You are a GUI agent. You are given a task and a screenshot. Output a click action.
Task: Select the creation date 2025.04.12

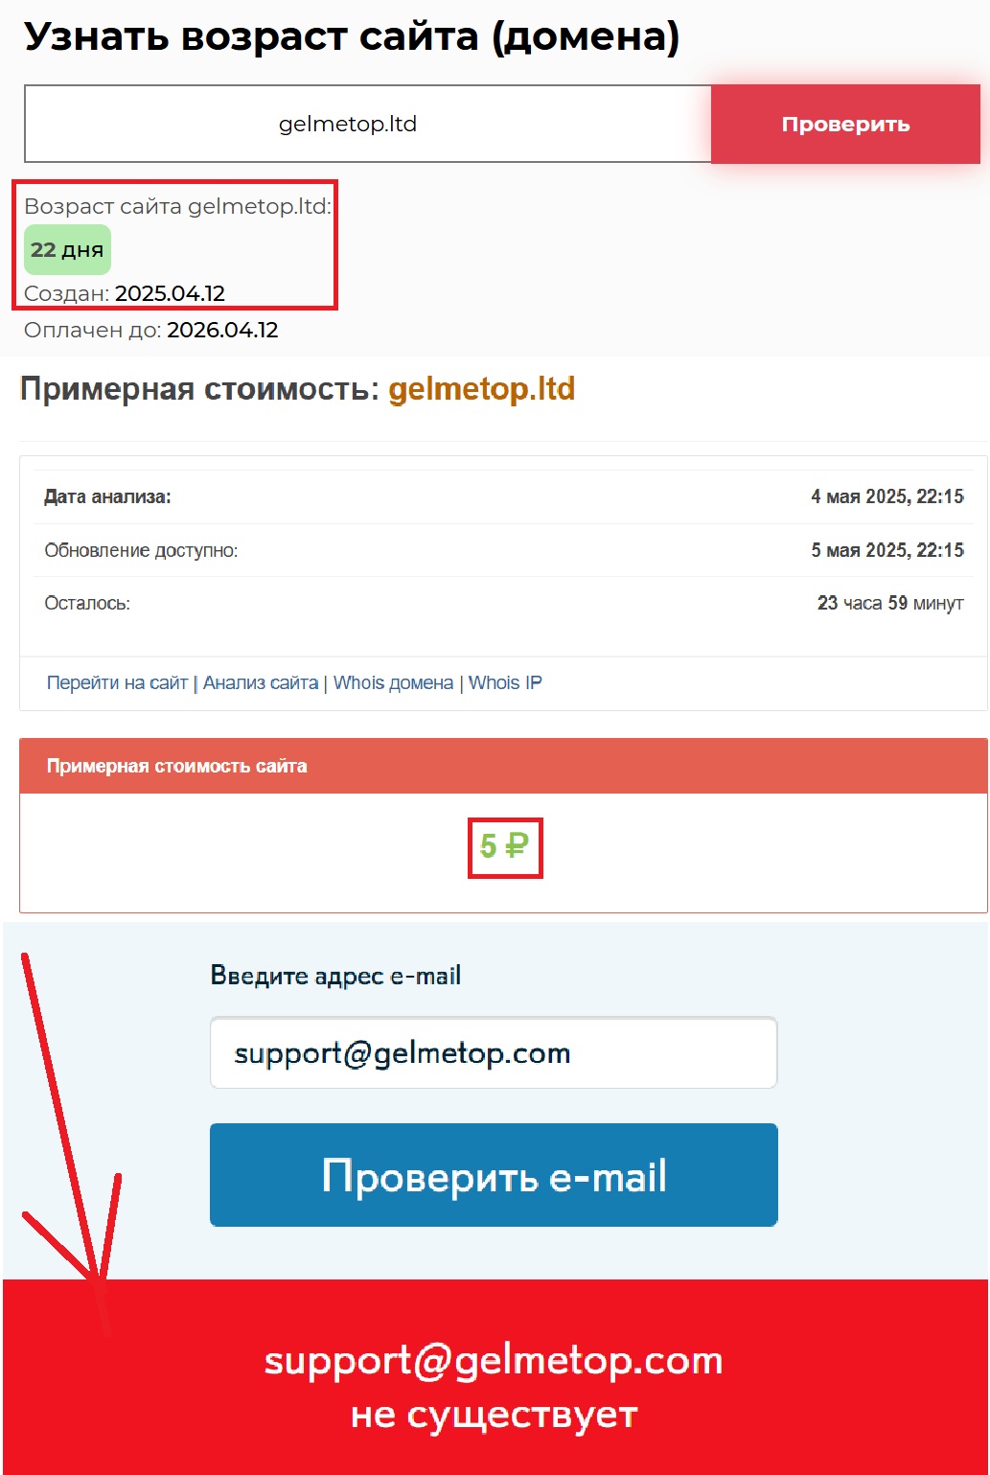[x=170, y=293]
